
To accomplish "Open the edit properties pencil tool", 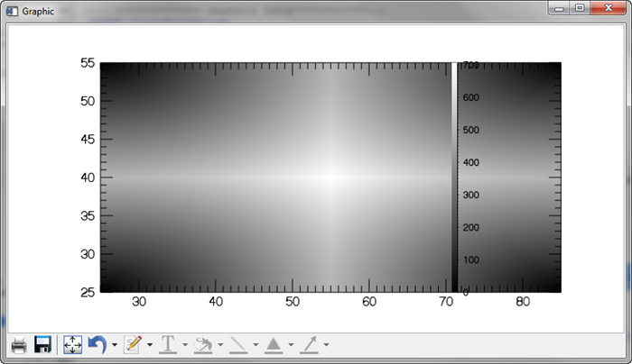I will tap(133, 345).
